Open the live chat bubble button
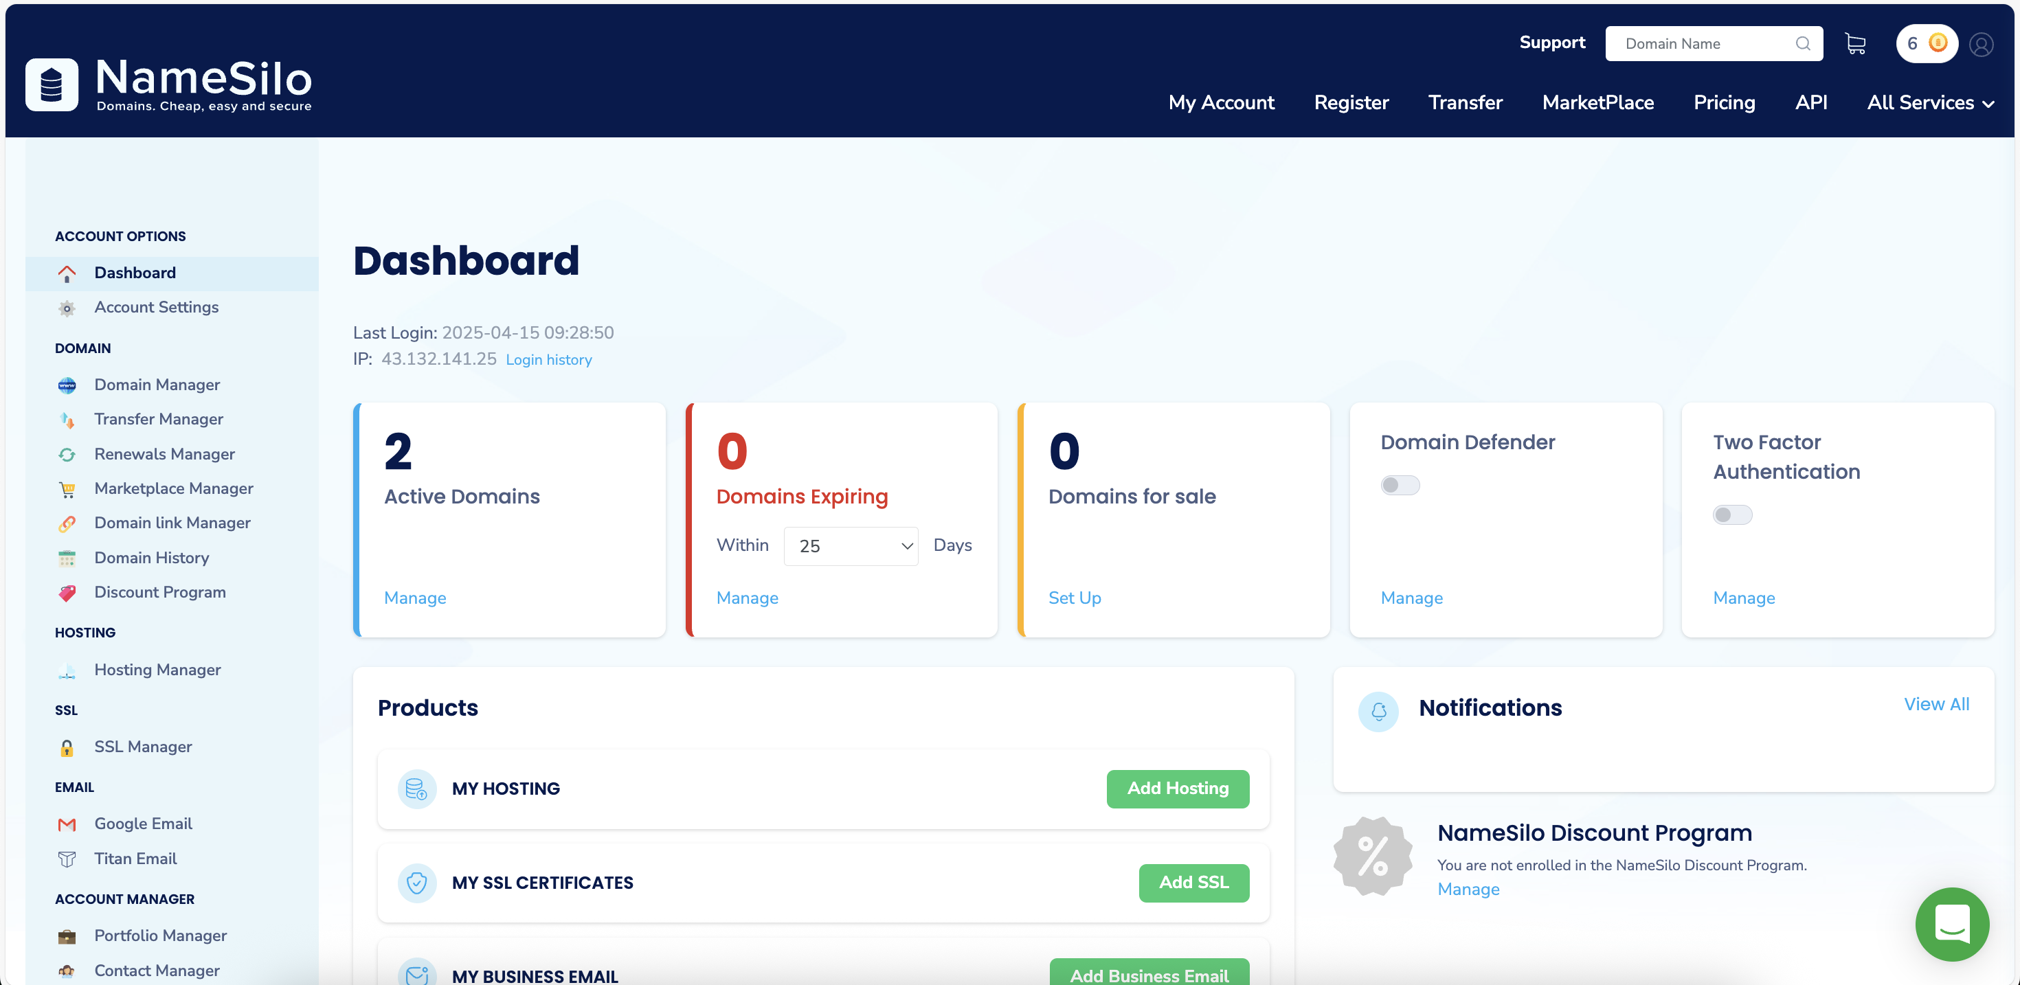Screen dimensions: 2020x985 tap(1952, 924)
